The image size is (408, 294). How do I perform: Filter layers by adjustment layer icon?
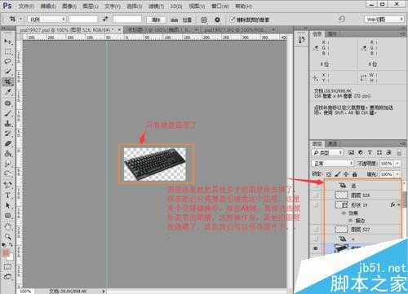coord(361,153)
